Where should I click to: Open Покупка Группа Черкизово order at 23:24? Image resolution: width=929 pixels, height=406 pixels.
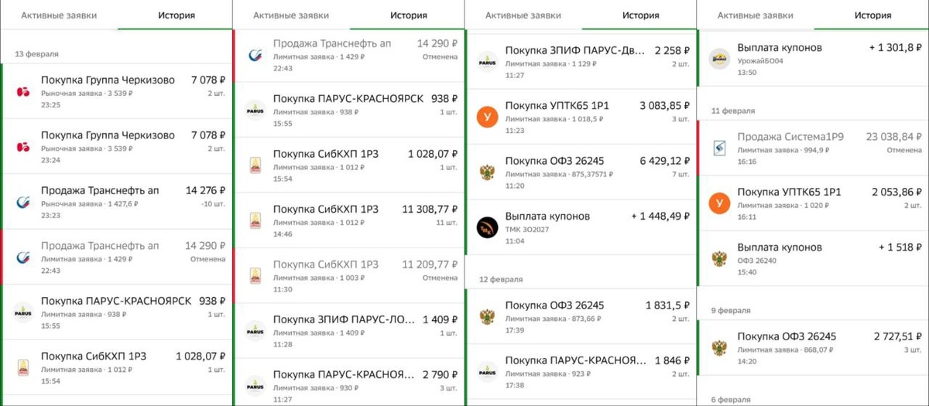(117, 146)
